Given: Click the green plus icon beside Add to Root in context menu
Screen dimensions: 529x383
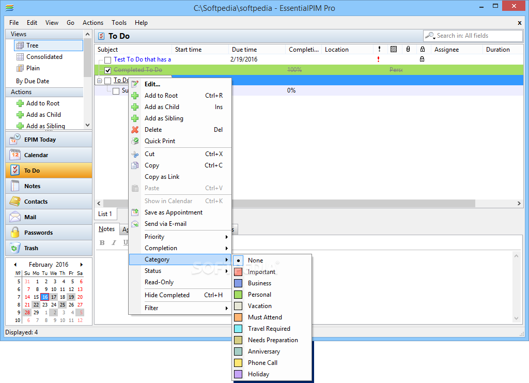Looking at the screenshot, I should coord(135,96).
